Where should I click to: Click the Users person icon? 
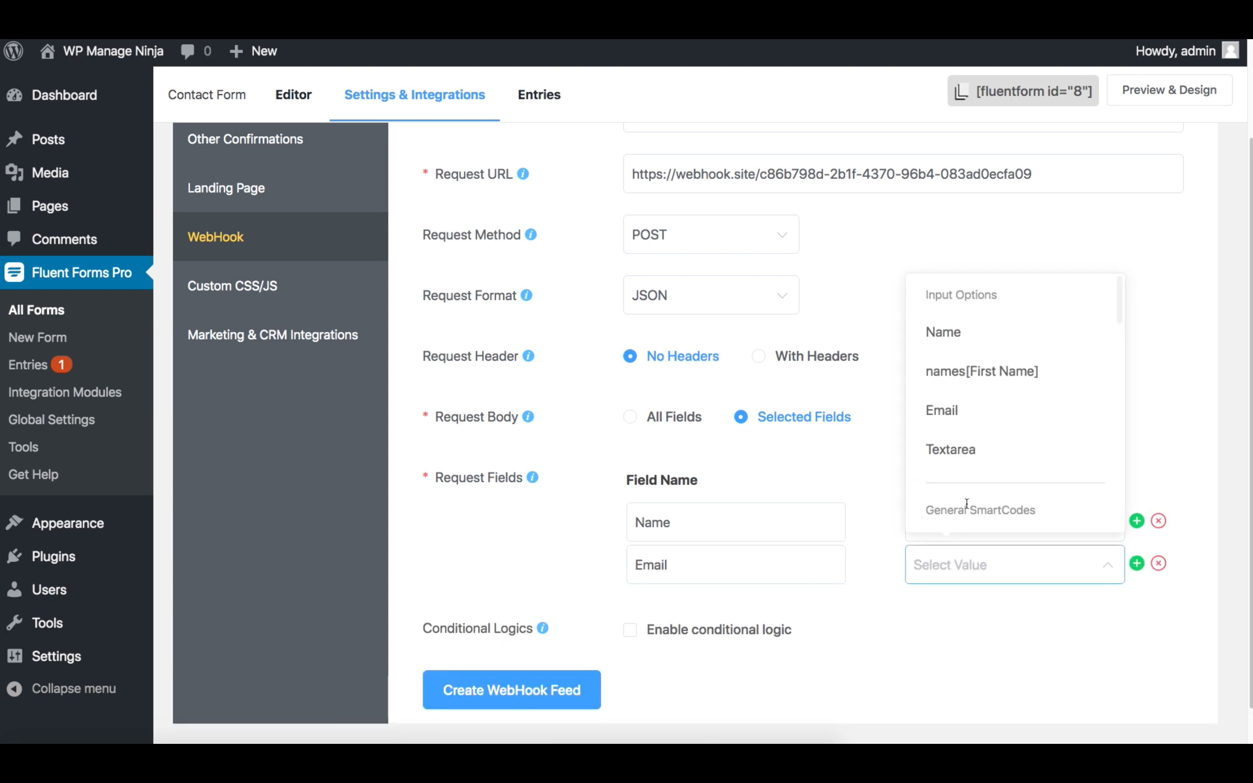pyautogui.click(x=14, y=589)
